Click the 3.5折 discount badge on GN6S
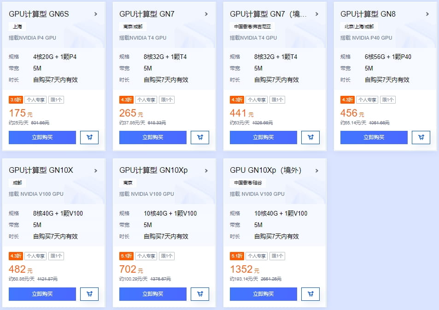 pyautogui.click(x=15, y=99)
